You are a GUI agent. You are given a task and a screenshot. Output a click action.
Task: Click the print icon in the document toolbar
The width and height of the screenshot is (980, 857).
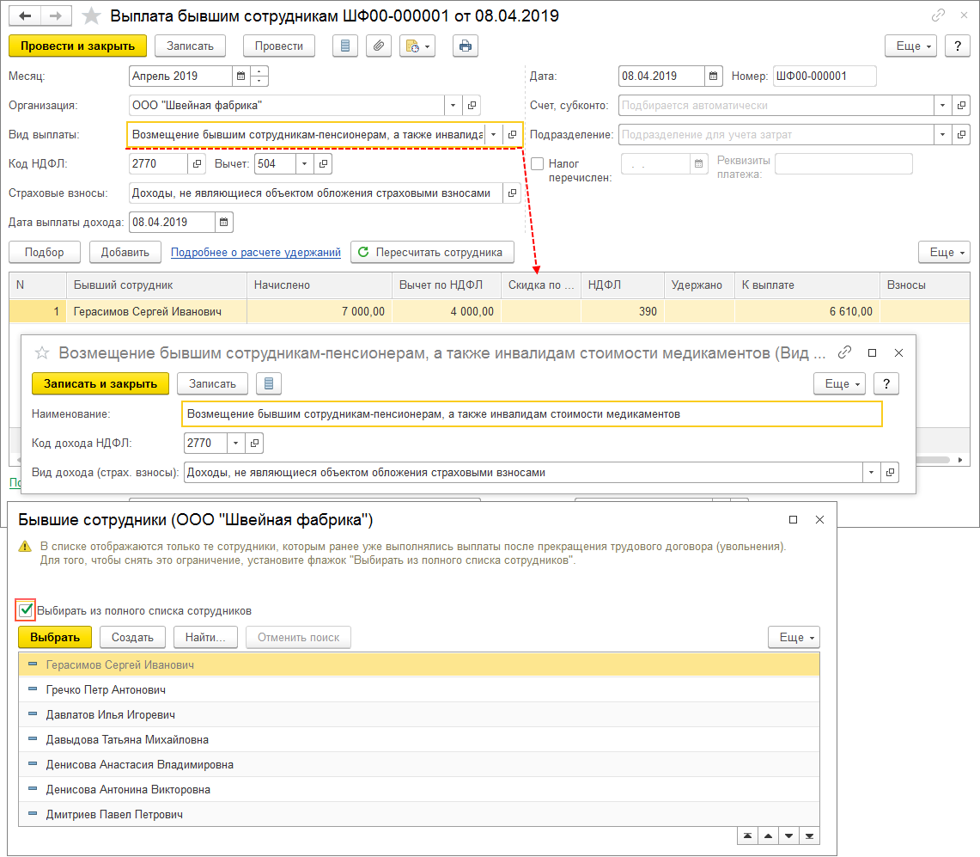(x=465, y=46)
